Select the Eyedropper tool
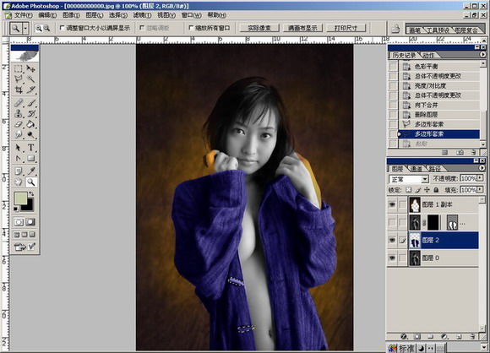This screenshot has height=353, width=490. pyautogui.click(x=30, y=171)
